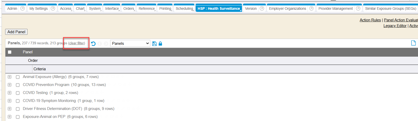
Task: Click pop-out arrow icon next to Version
Action: [x=262, y=8]
